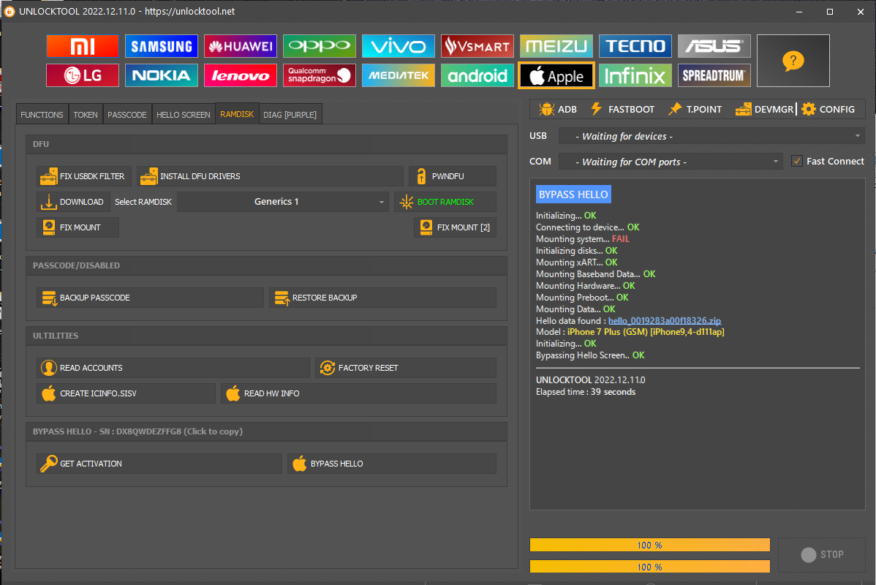The width and height of the screenshot is (876, 585).
Task: Copy serial number in BYPASS HELLO header
Action: click(137, 431)
